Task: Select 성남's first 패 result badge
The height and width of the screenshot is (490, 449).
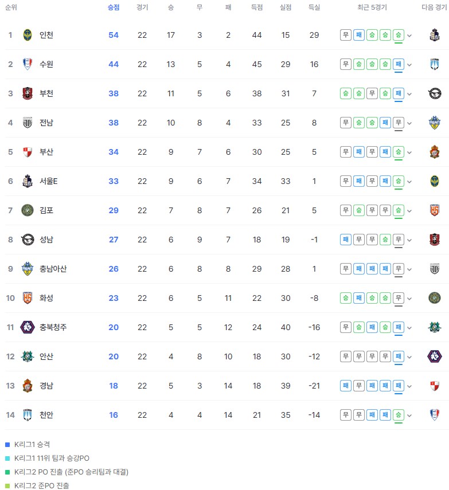Action: (346, 240)
